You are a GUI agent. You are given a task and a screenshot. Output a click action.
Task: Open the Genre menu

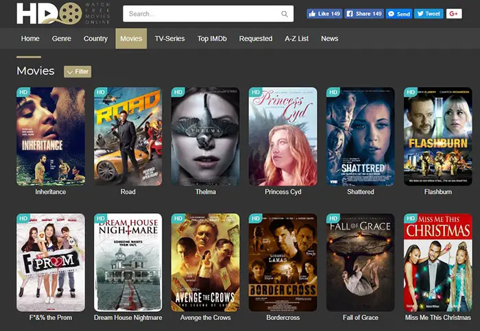[62, 38]
